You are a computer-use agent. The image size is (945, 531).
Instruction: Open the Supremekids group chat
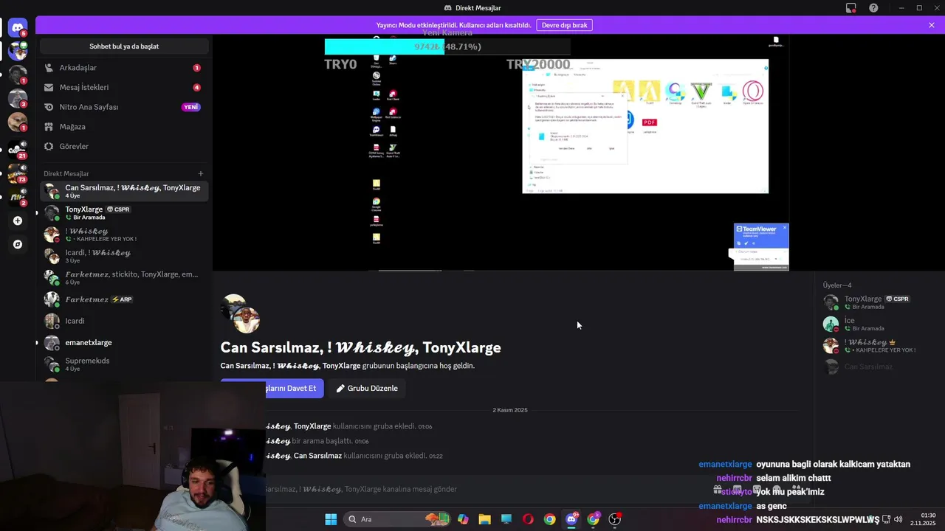pyautogui.click(x=124, y=364)
